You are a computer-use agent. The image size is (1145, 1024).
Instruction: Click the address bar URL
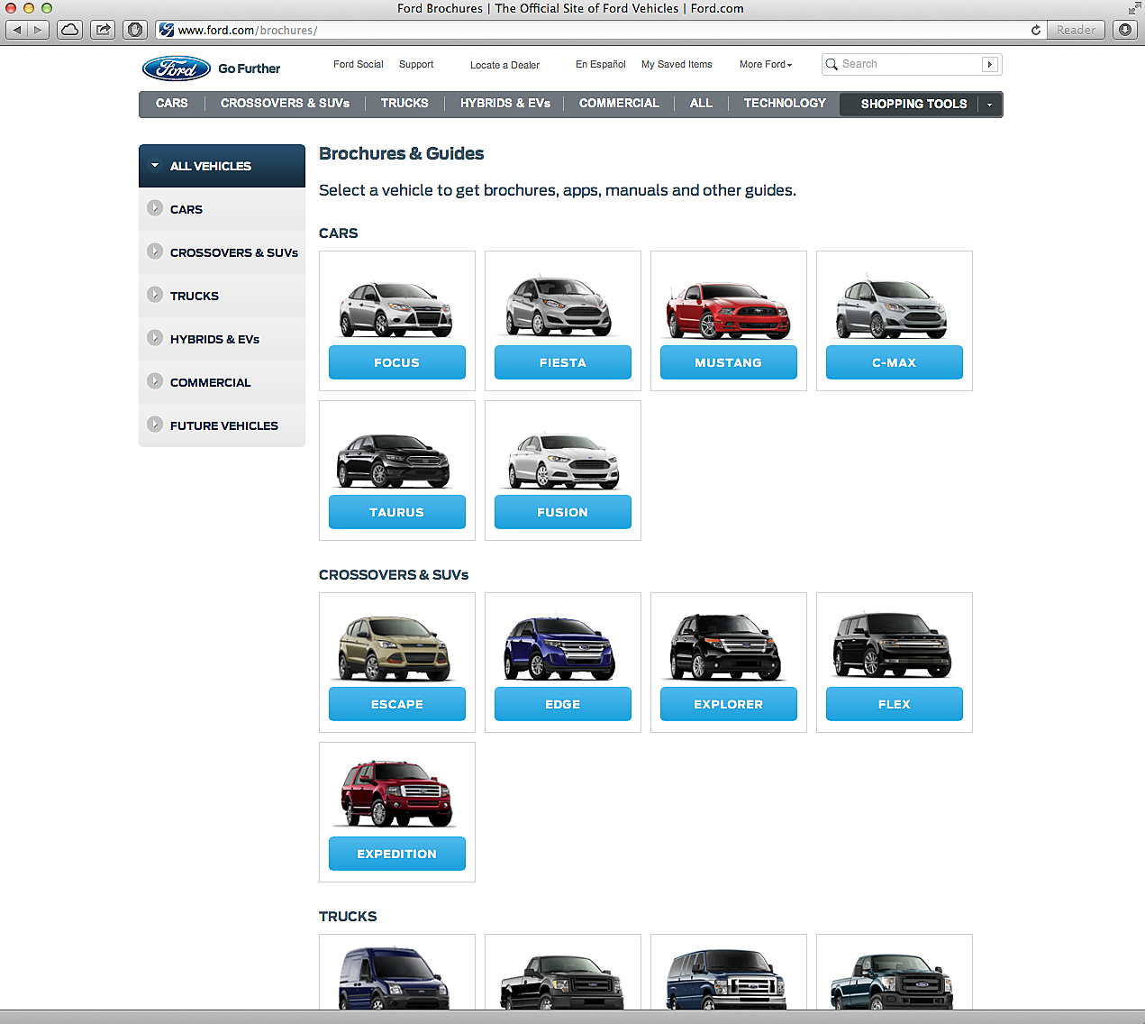[x=248, y=30]
